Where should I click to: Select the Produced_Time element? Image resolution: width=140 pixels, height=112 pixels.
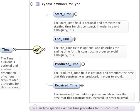tap(67, 64)
